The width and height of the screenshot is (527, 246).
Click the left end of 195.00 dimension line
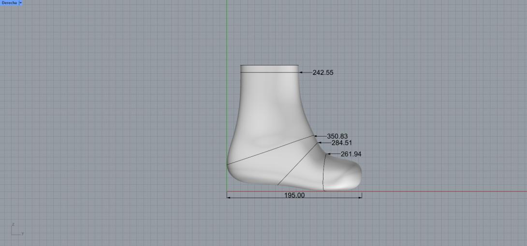point(228,195)
